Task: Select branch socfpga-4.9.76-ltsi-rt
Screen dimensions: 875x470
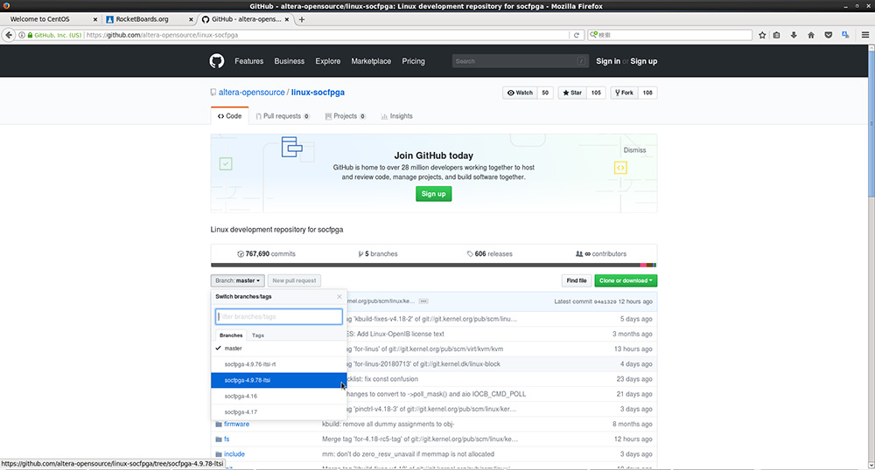Action: point(278,364)
